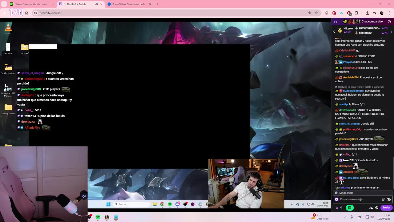Open the Chrome profile avatar
394x222 pixels.
382,13
